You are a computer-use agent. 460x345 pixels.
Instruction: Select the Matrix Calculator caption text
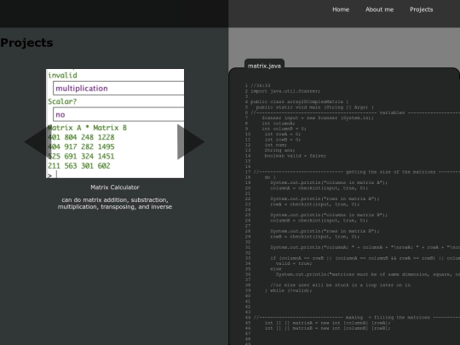pyautogui.click(x=115, y=187)
